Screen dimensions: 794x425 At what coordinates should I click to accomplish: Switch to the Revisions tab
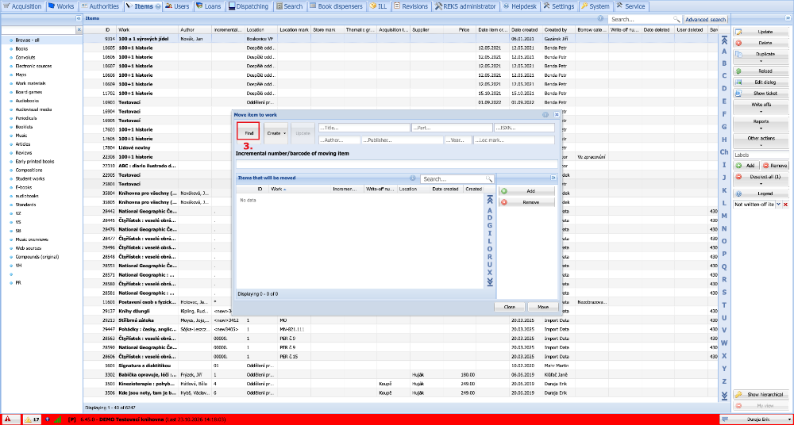coord(410,6)
